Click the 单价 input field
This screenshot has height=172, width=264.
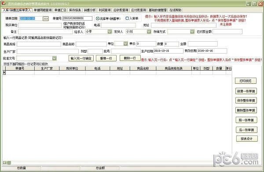[147, 44]
